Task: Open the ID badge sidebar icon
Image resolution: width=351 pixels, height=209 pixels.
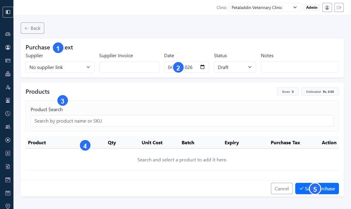Action: [x=8, y=100]
